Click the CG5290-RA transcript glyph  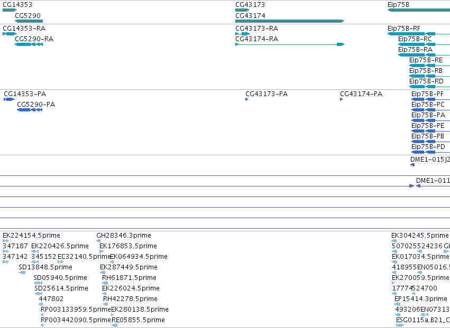(x=29, y=44)
